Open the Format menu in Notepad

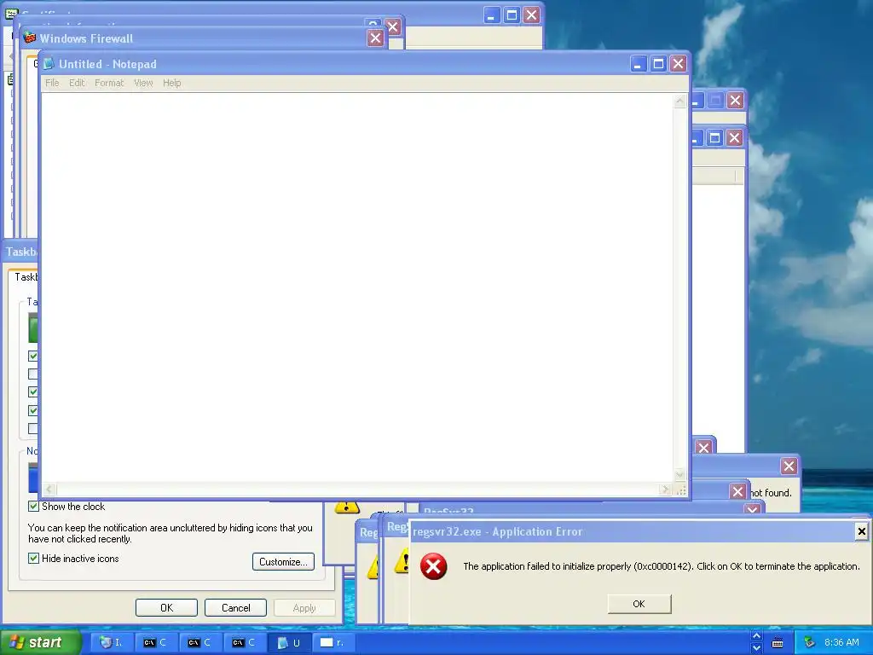pos(109,83)
